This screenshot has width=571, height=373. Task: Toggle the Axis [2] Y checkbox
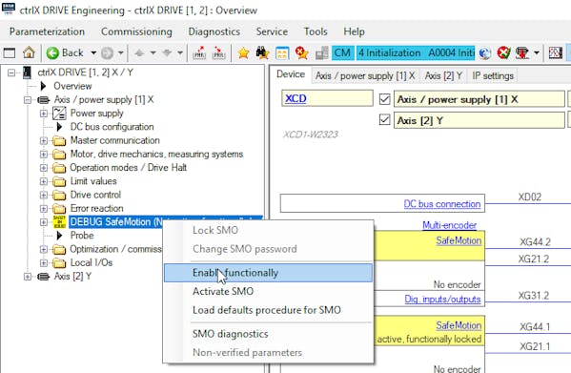[x=384, y=120]
